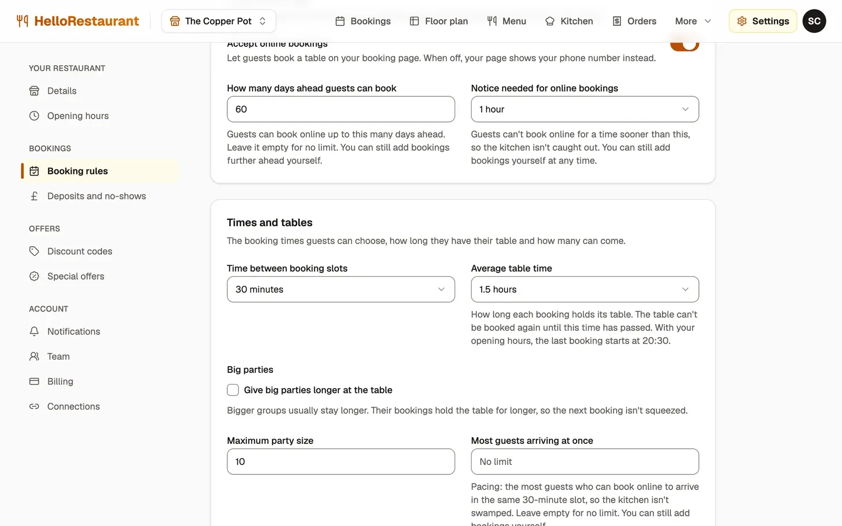This screenshot has height=526, width=842.
Task: Click the shop icon beside Details
Action: [x=34, y=91]
